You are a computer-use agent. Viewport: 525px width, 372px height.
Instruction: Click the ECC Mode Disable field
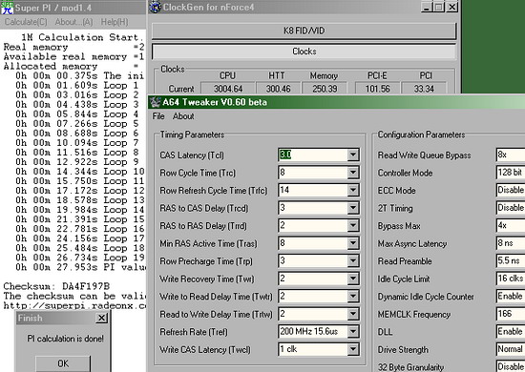[x=511, y=191]
